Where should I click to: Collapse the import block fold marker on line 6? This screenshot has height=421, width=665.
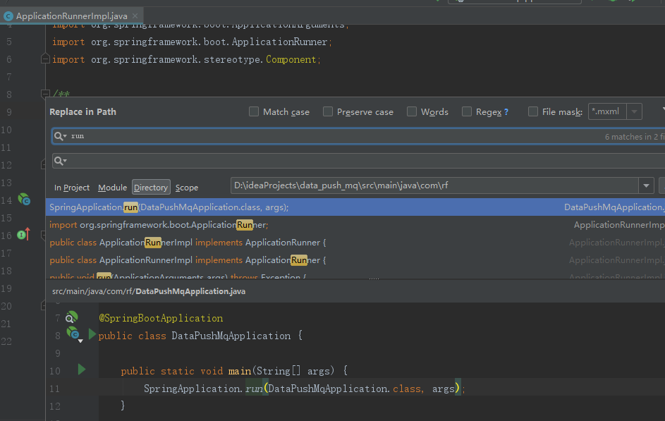click(x=45, y=59)
